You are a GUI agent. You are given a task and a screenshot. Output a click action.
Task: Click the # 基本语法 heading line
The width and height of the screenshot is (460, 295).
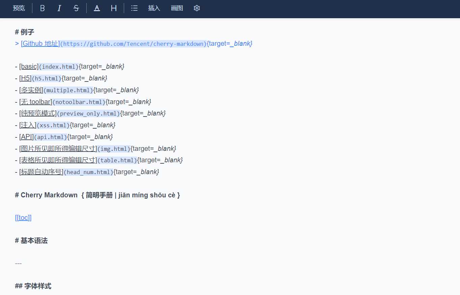[x=31, y=240]
